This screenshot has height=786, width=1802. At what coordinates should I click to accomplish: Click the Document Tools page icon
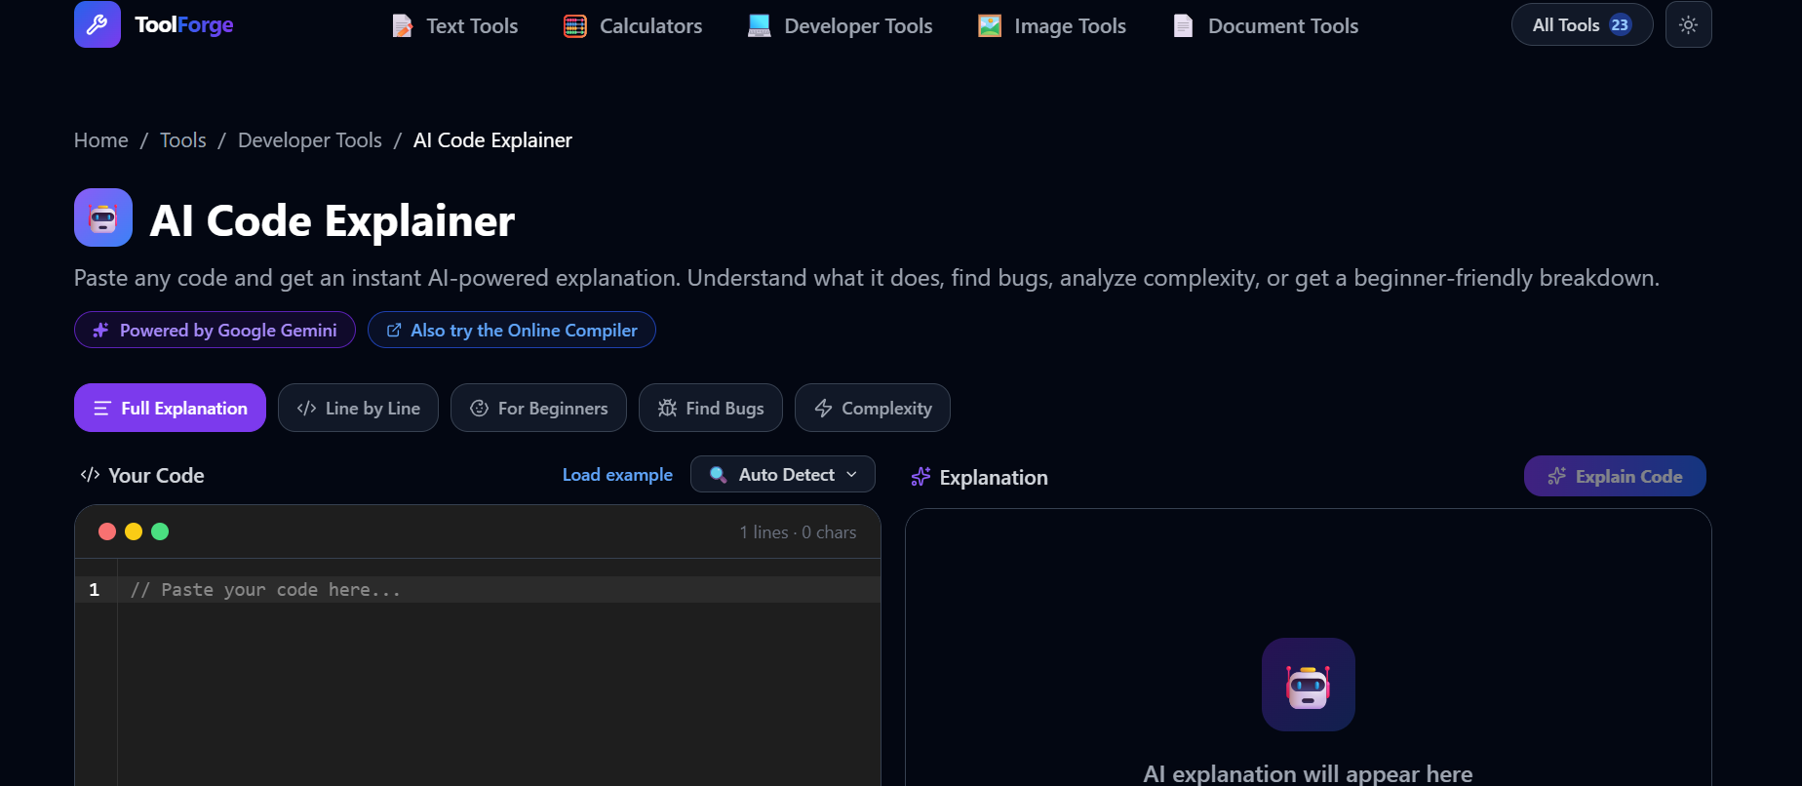[x=1184, y=26]
